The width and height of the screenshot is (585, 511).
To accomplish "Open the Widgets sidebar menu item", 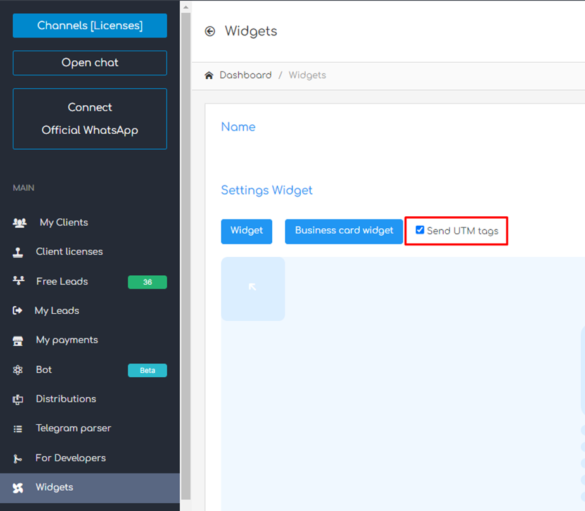I will (54, 488).
